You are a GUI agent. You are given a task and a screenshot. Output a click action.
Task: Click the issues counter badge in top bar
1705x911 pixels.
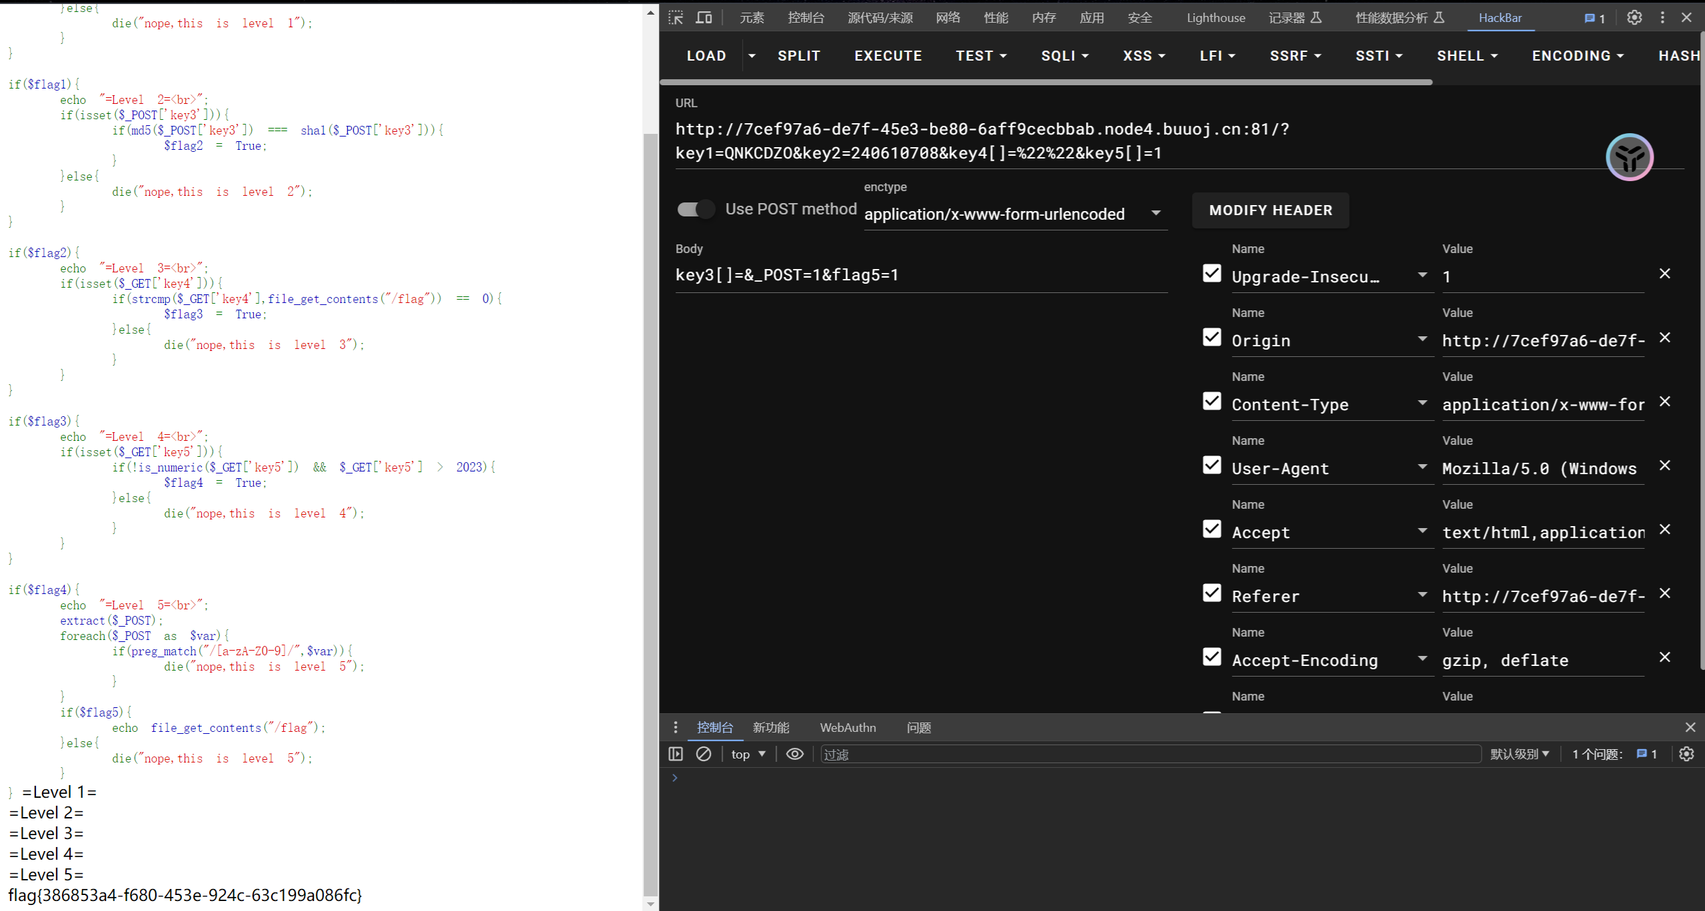(x=1594, y=18)
